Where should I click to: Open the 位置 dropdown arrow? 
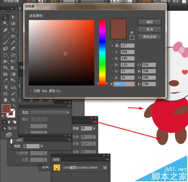45,160
